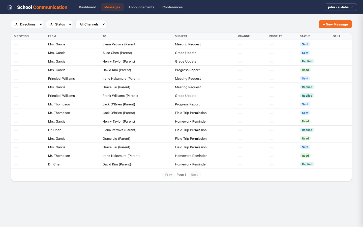Screen dimensions: 363x227
Task: Click the Replied badge for David Kim
Action: pyautogui.click(x=307, y=164)
